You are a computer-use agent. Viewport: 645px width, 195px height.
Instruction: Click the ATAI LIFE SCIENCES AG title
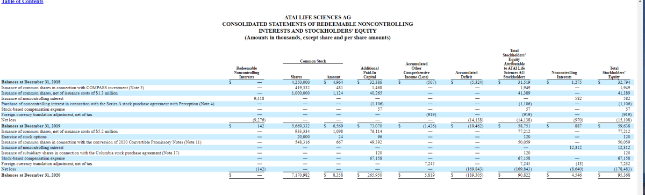(x=317, y=18)
